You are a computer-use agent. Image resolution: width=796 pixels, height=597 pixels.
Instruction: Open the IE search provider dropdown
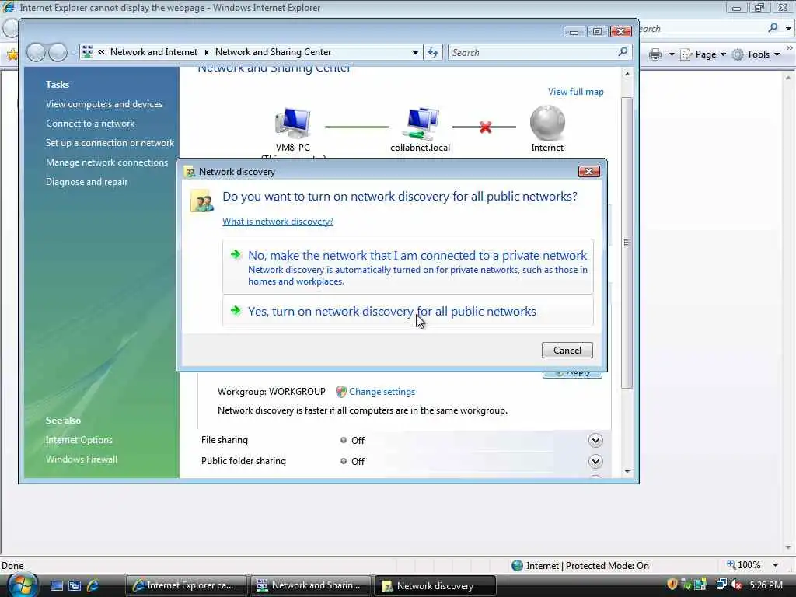pos(788,29)
